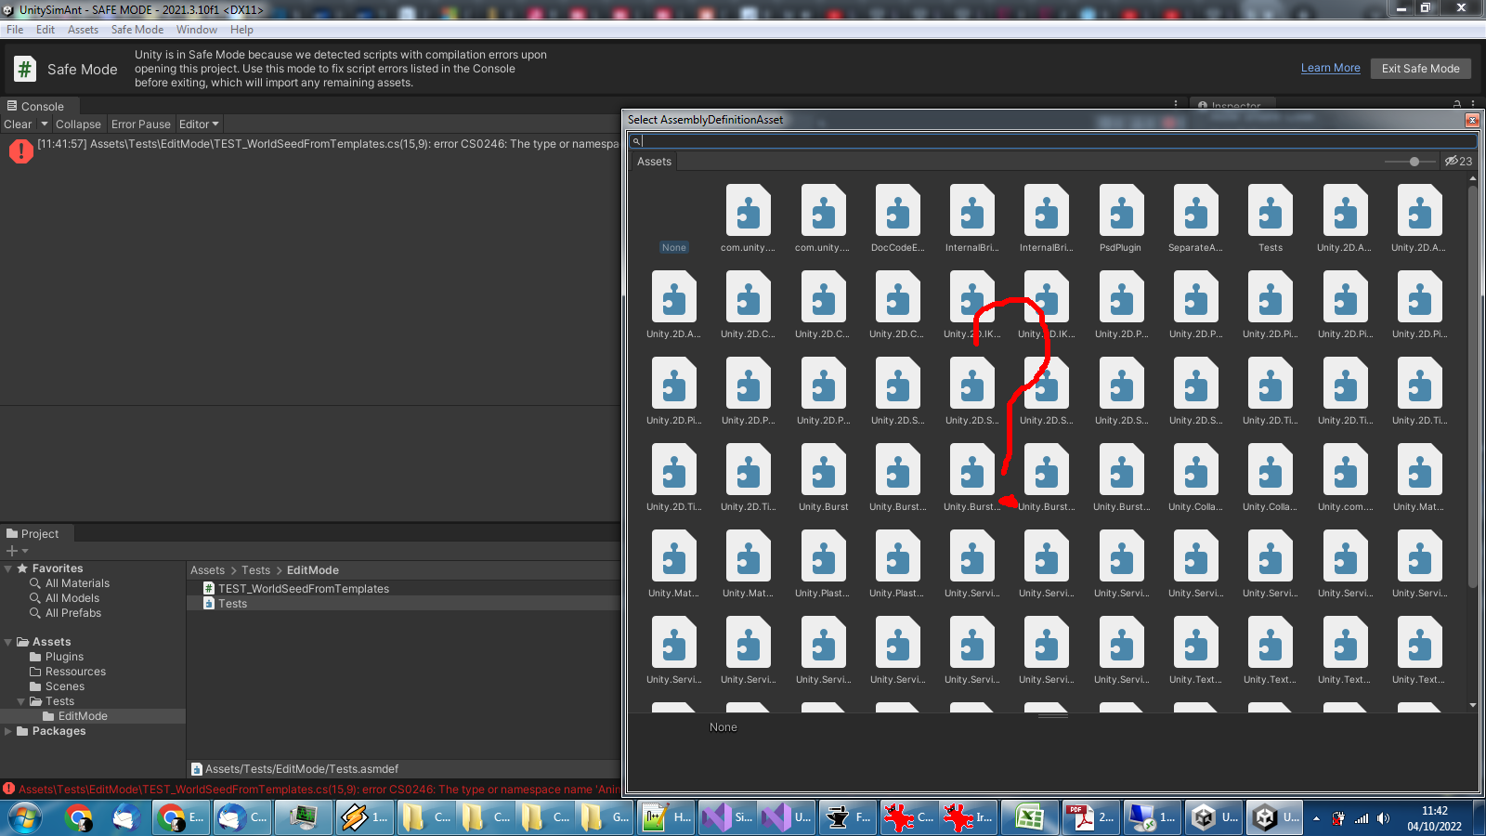Select the Plugins folder
The height and width of the screenshot is (836, 1486).
tap(64, 657)
